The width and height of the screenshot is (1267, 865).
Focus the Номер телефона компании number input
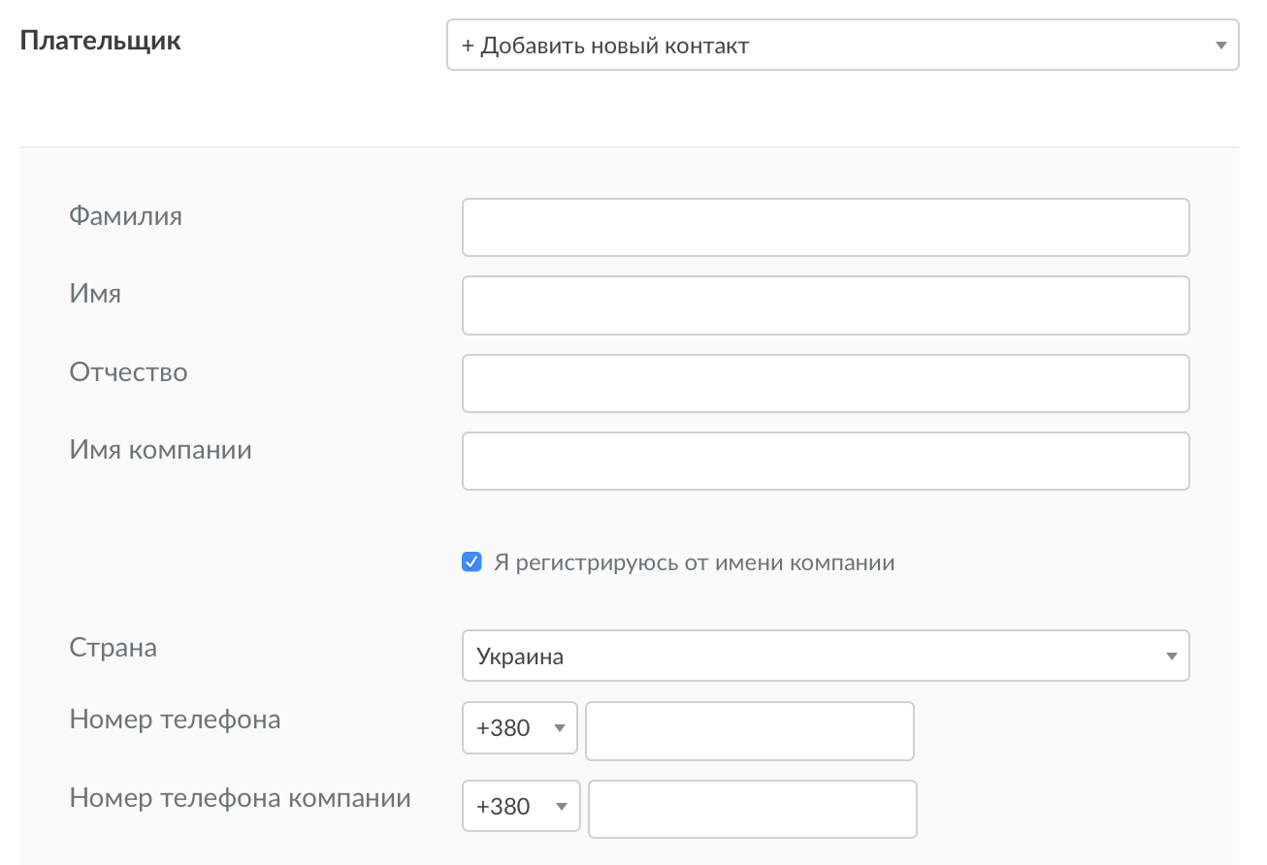coord(753,809)
